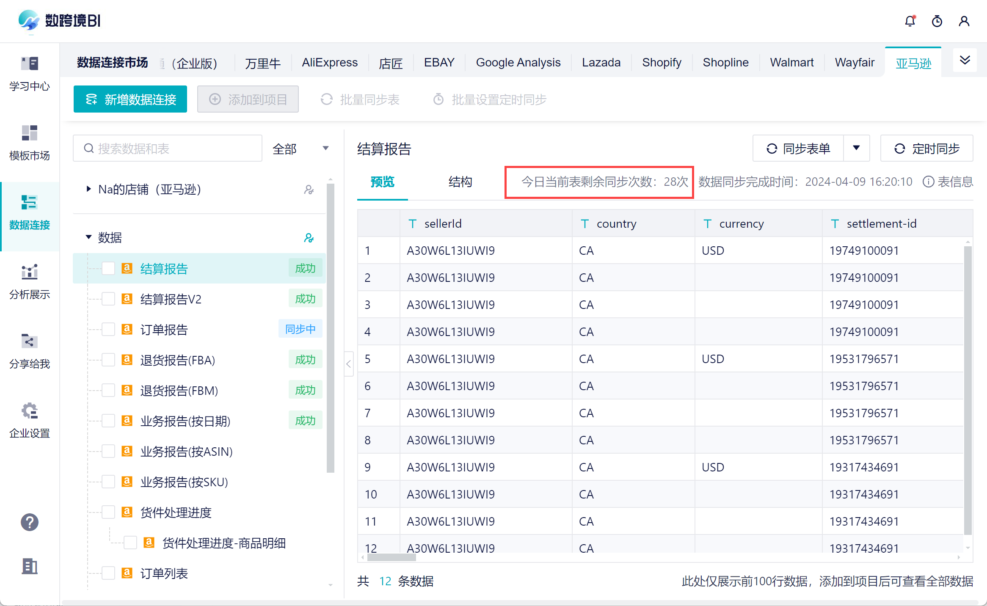987x606 pixels.
Task: Click user share icon beside 数据 folder
Action: pos(309,238)
